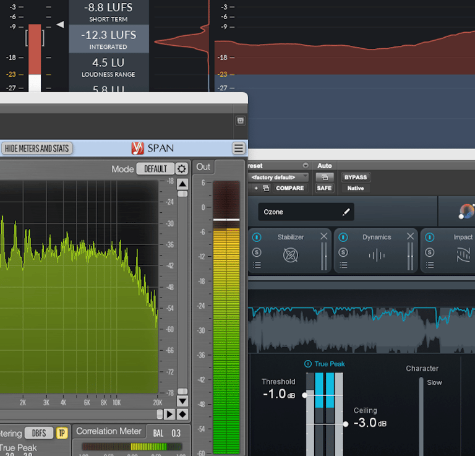Click the Ozone preset name field
The width and height of the screenshot is (475, 456).
tap(306, 212)
